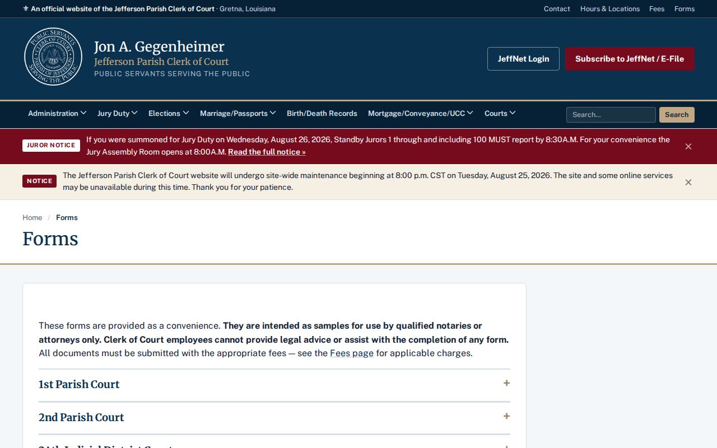Open the Elections dropdown menu
Image resolution: width=717 pixels, height=448 pixels.
coord(169,113)
